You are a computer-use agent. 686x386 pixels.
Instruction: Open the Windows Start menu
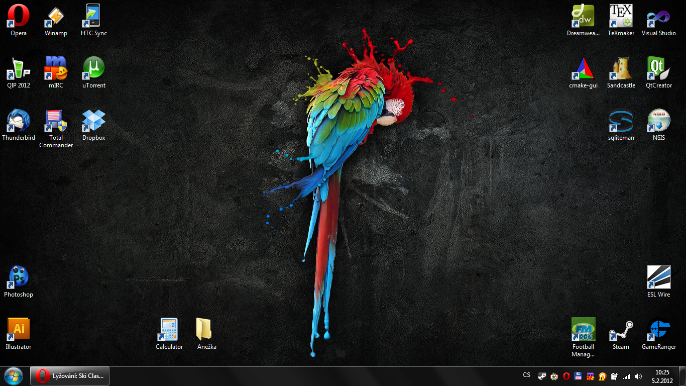pyautogui.click(x=13, y=376)
